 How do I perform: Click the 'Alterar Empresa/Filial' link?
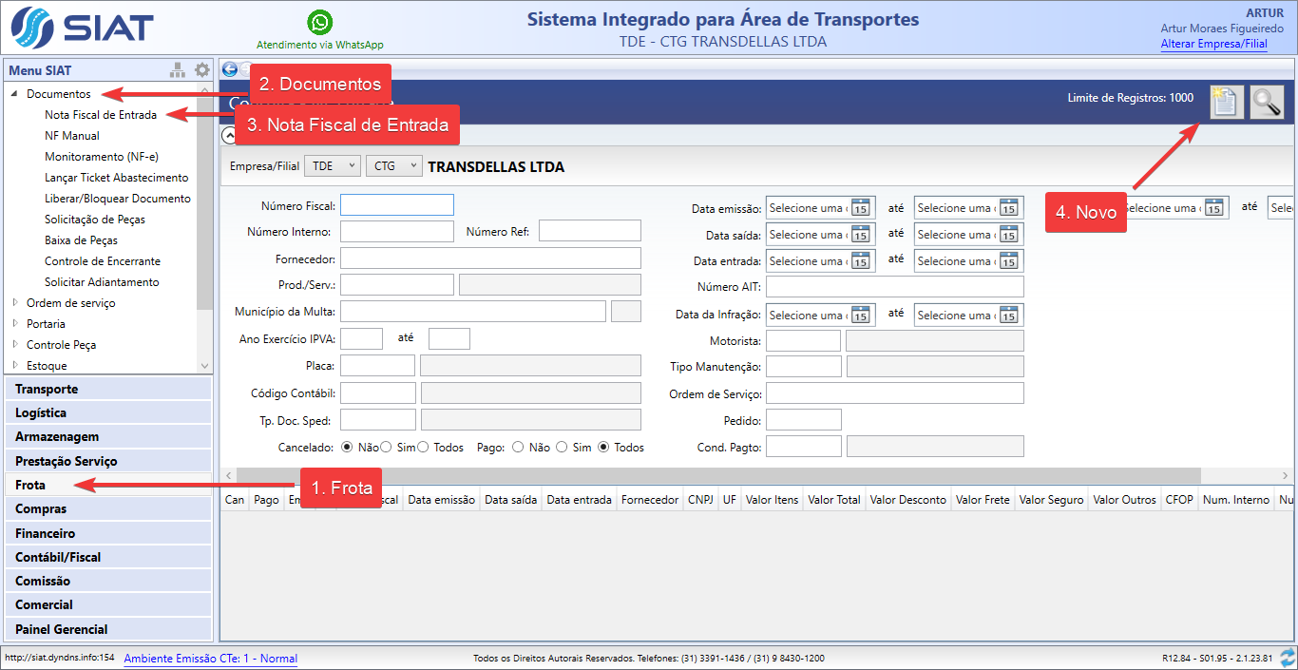(x=1213, y=44)
